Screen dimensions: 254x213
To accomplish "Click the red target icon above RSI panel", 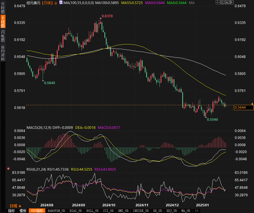I will tap(8, 168).
